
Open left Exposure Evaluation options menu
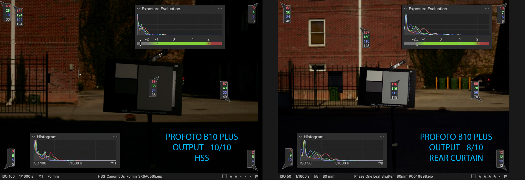click(x=220, y=9)
